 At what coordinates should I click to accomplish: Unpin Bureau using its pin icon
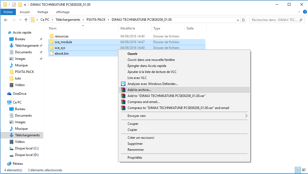click(41, 39)
